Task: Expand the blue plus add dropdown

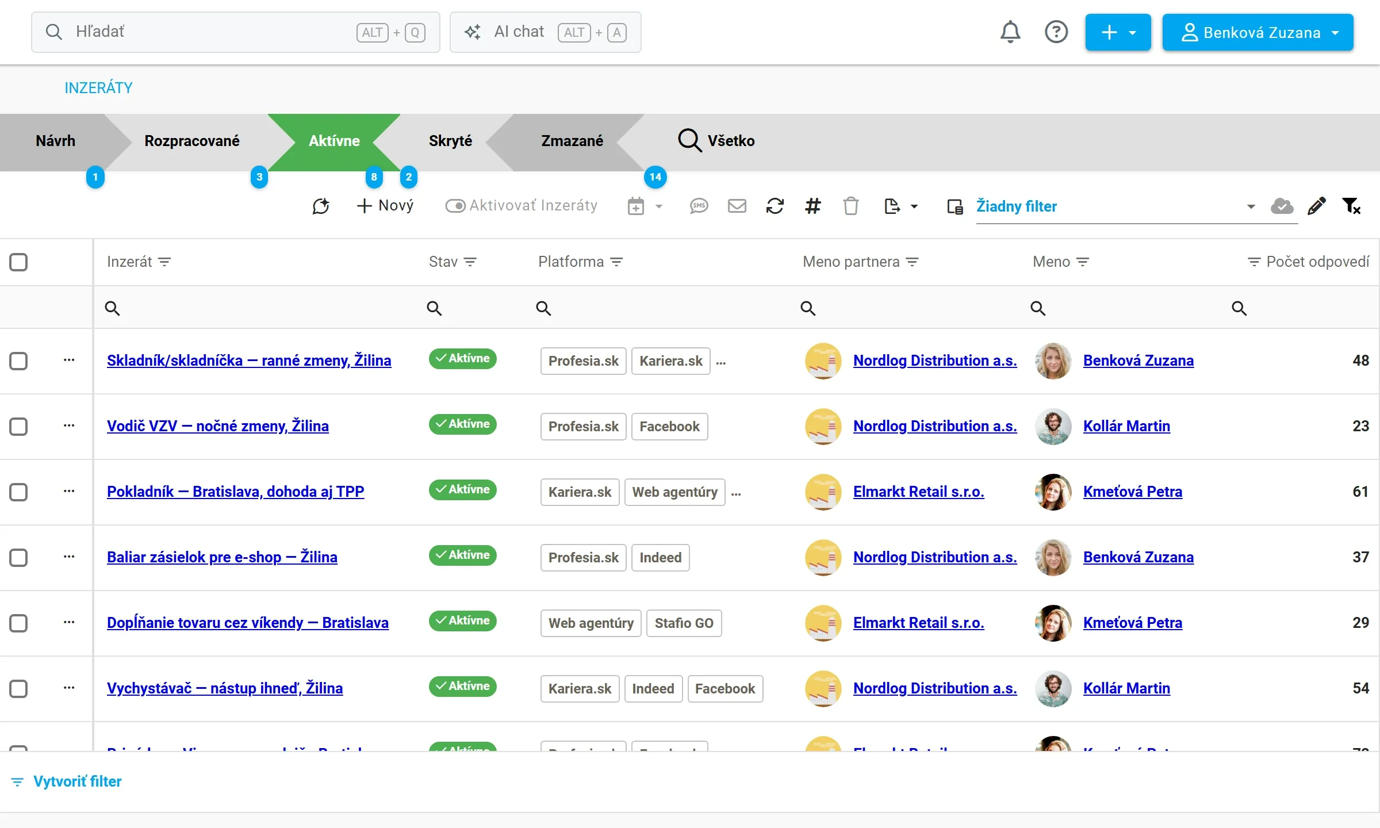Action: click(x=1118, y=32)
